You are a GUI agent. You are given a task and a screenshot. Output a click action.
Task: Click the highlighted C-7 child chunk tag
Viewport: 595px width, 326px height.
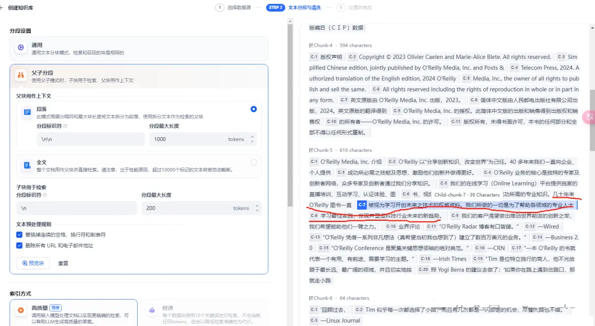[361, 205]
